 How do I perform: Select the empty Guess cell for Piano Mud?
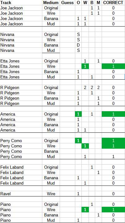[67, 220]
